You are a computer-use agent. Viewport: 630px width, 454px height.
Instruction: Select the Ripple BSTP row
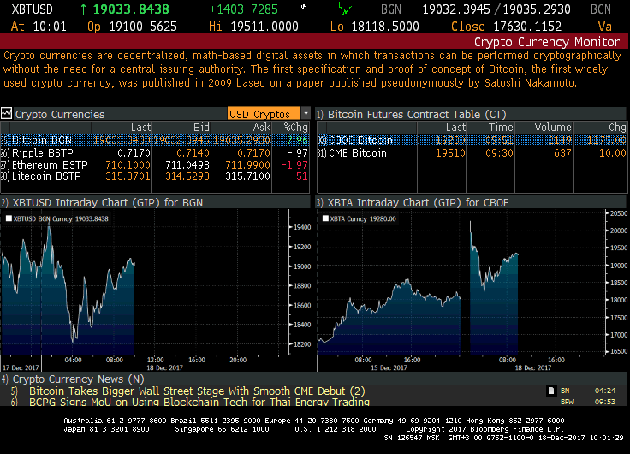click(155, 152)
